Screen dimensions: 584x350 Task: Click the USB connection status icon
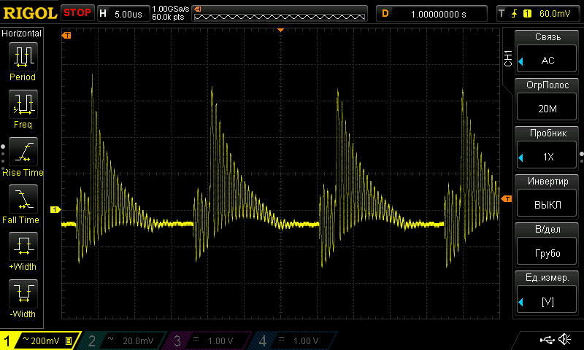(547, 340)
